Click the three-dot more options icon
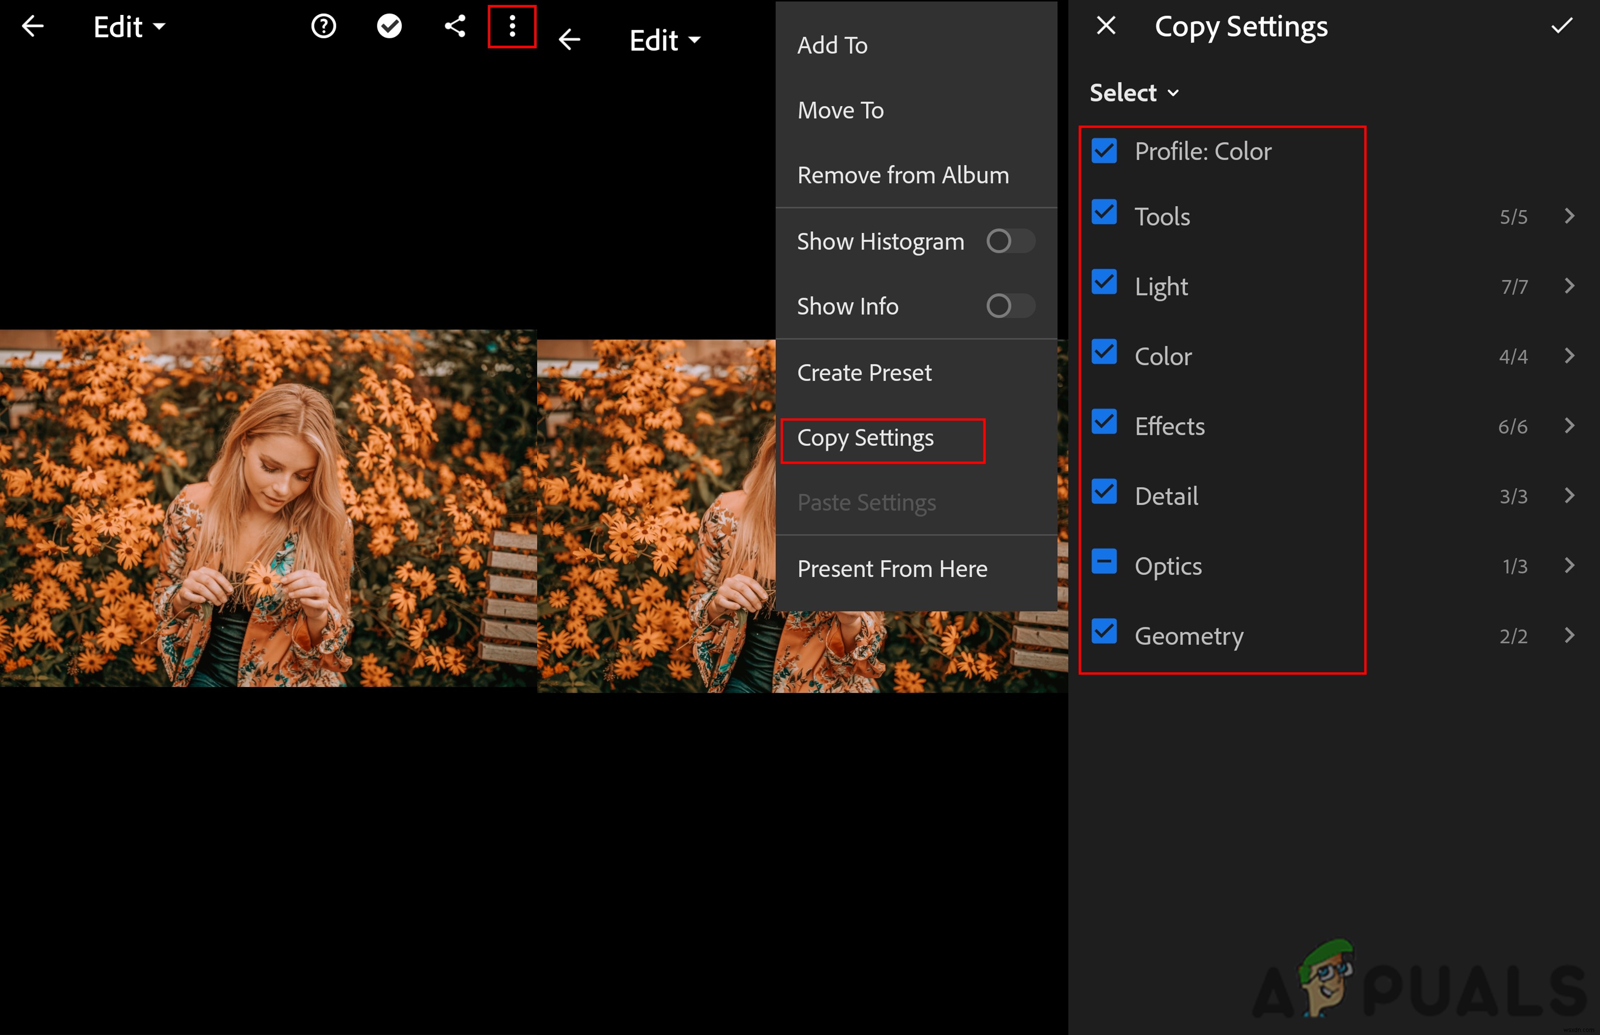This screenshot has height=1035, width=1600. pos(511,27)
